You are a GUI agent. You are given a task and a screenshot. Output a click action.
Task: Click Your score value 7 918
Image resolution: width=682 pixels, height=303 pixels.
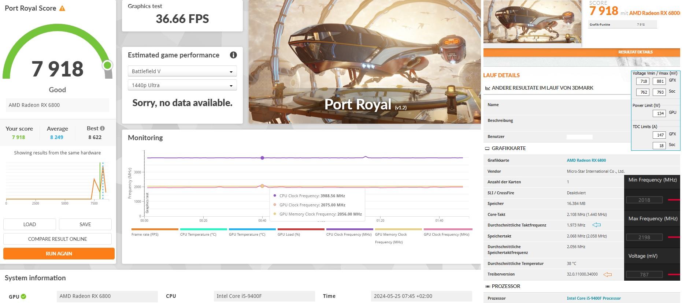pos(18,137)
